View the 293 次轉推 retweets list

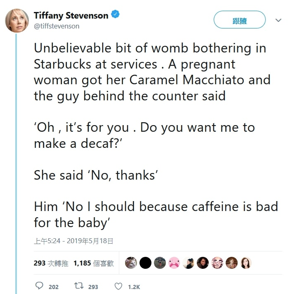click(51, 263)
